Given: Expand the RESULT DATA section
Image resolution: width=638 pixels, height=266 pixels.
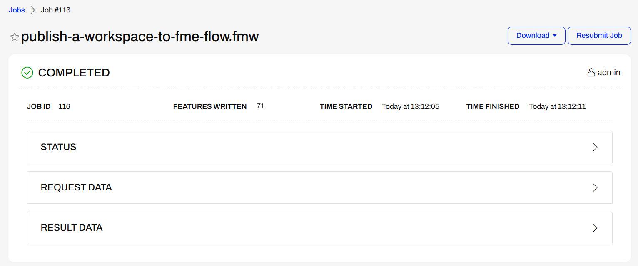Looking at the screenshot, I should tap(319, 228).
